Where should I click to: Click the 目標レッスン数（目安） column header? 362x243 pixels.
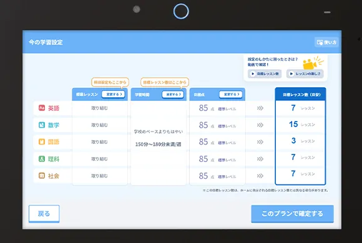point(300,94)
